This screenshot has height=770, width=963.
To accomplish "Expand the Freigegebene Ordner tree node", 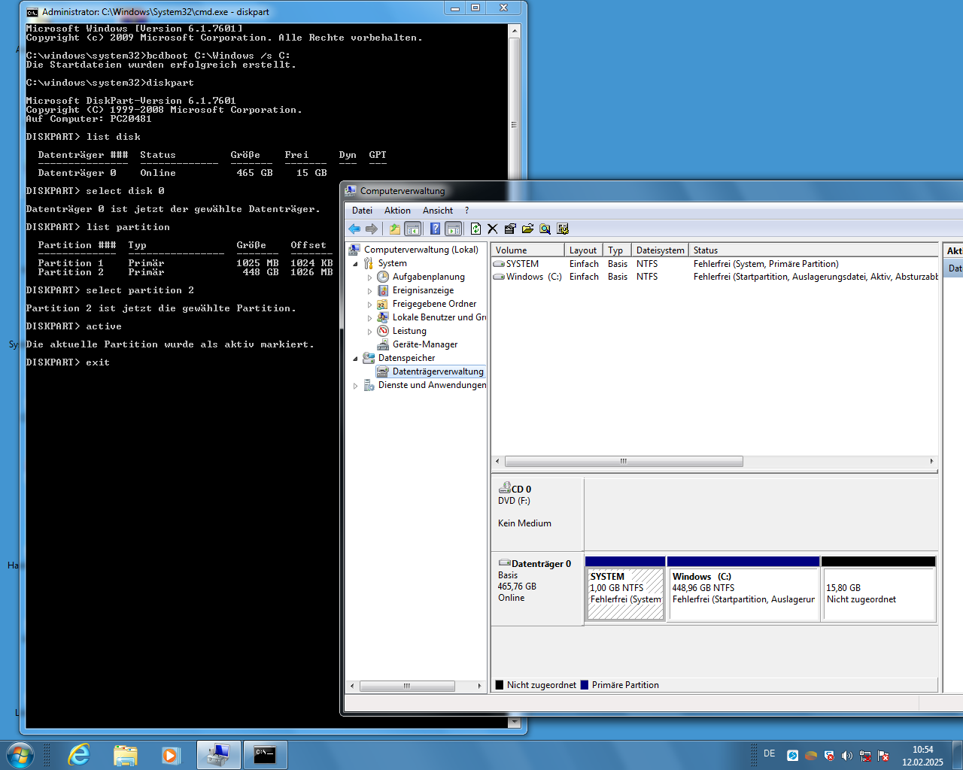I will click(x=369, y=305).
